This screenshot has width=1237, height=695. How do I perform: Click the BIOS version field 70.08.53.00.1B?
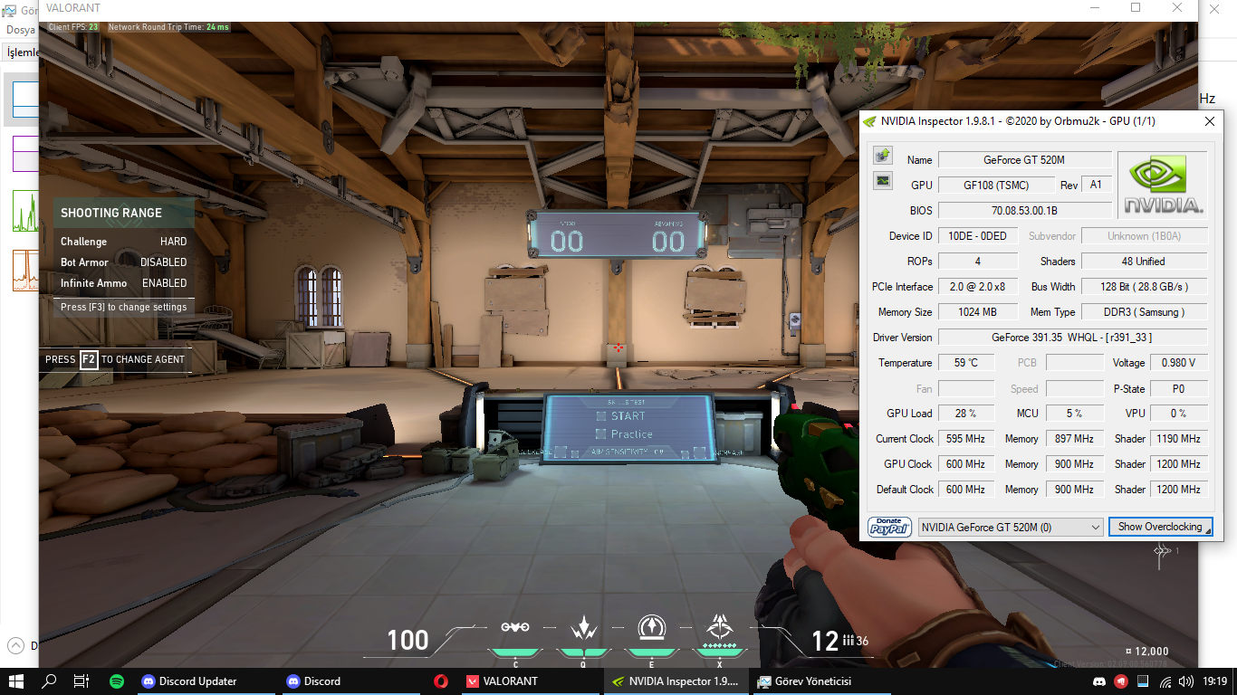coord(1024,211)
